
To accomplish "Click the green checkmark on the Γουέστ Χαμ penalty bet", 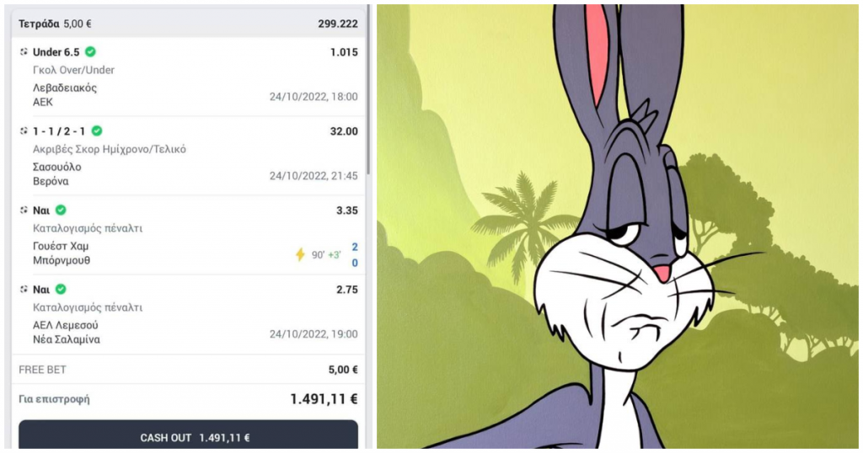I will point(61,210).
